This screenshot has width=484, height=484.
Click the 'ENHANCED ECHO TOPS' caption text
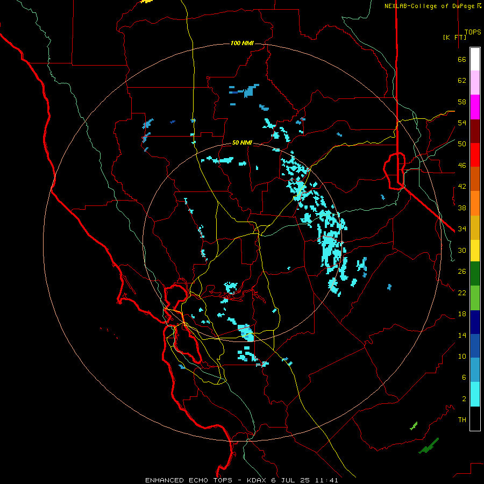(189, 480)
